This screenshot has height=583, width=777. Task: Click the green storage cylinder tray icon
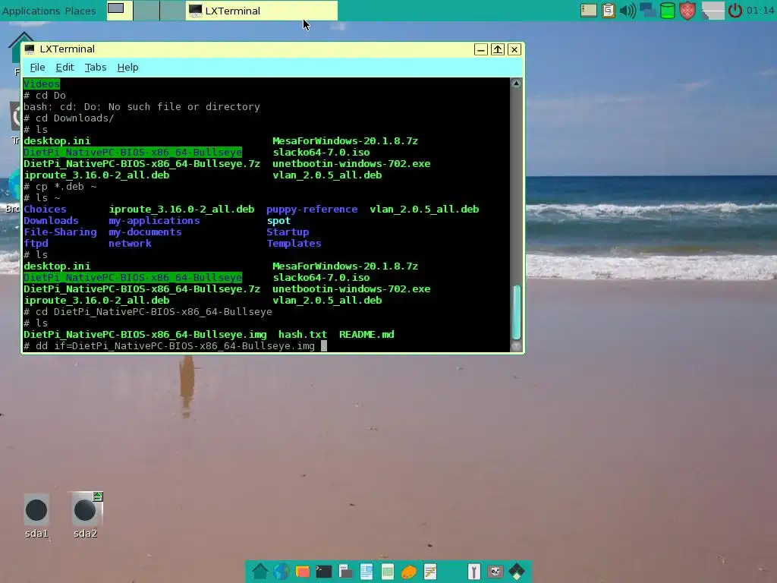(668, 11)
